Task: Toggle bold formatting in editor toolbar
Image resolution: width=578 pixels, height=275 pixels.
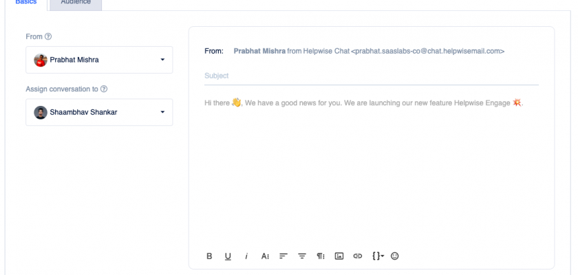Action: click(x=209, y=256)
